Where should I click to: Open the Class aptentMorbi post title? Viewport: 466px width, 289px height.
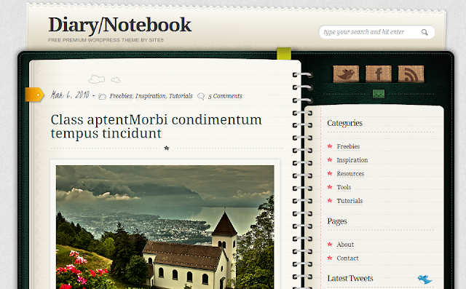tap(156, 126)
